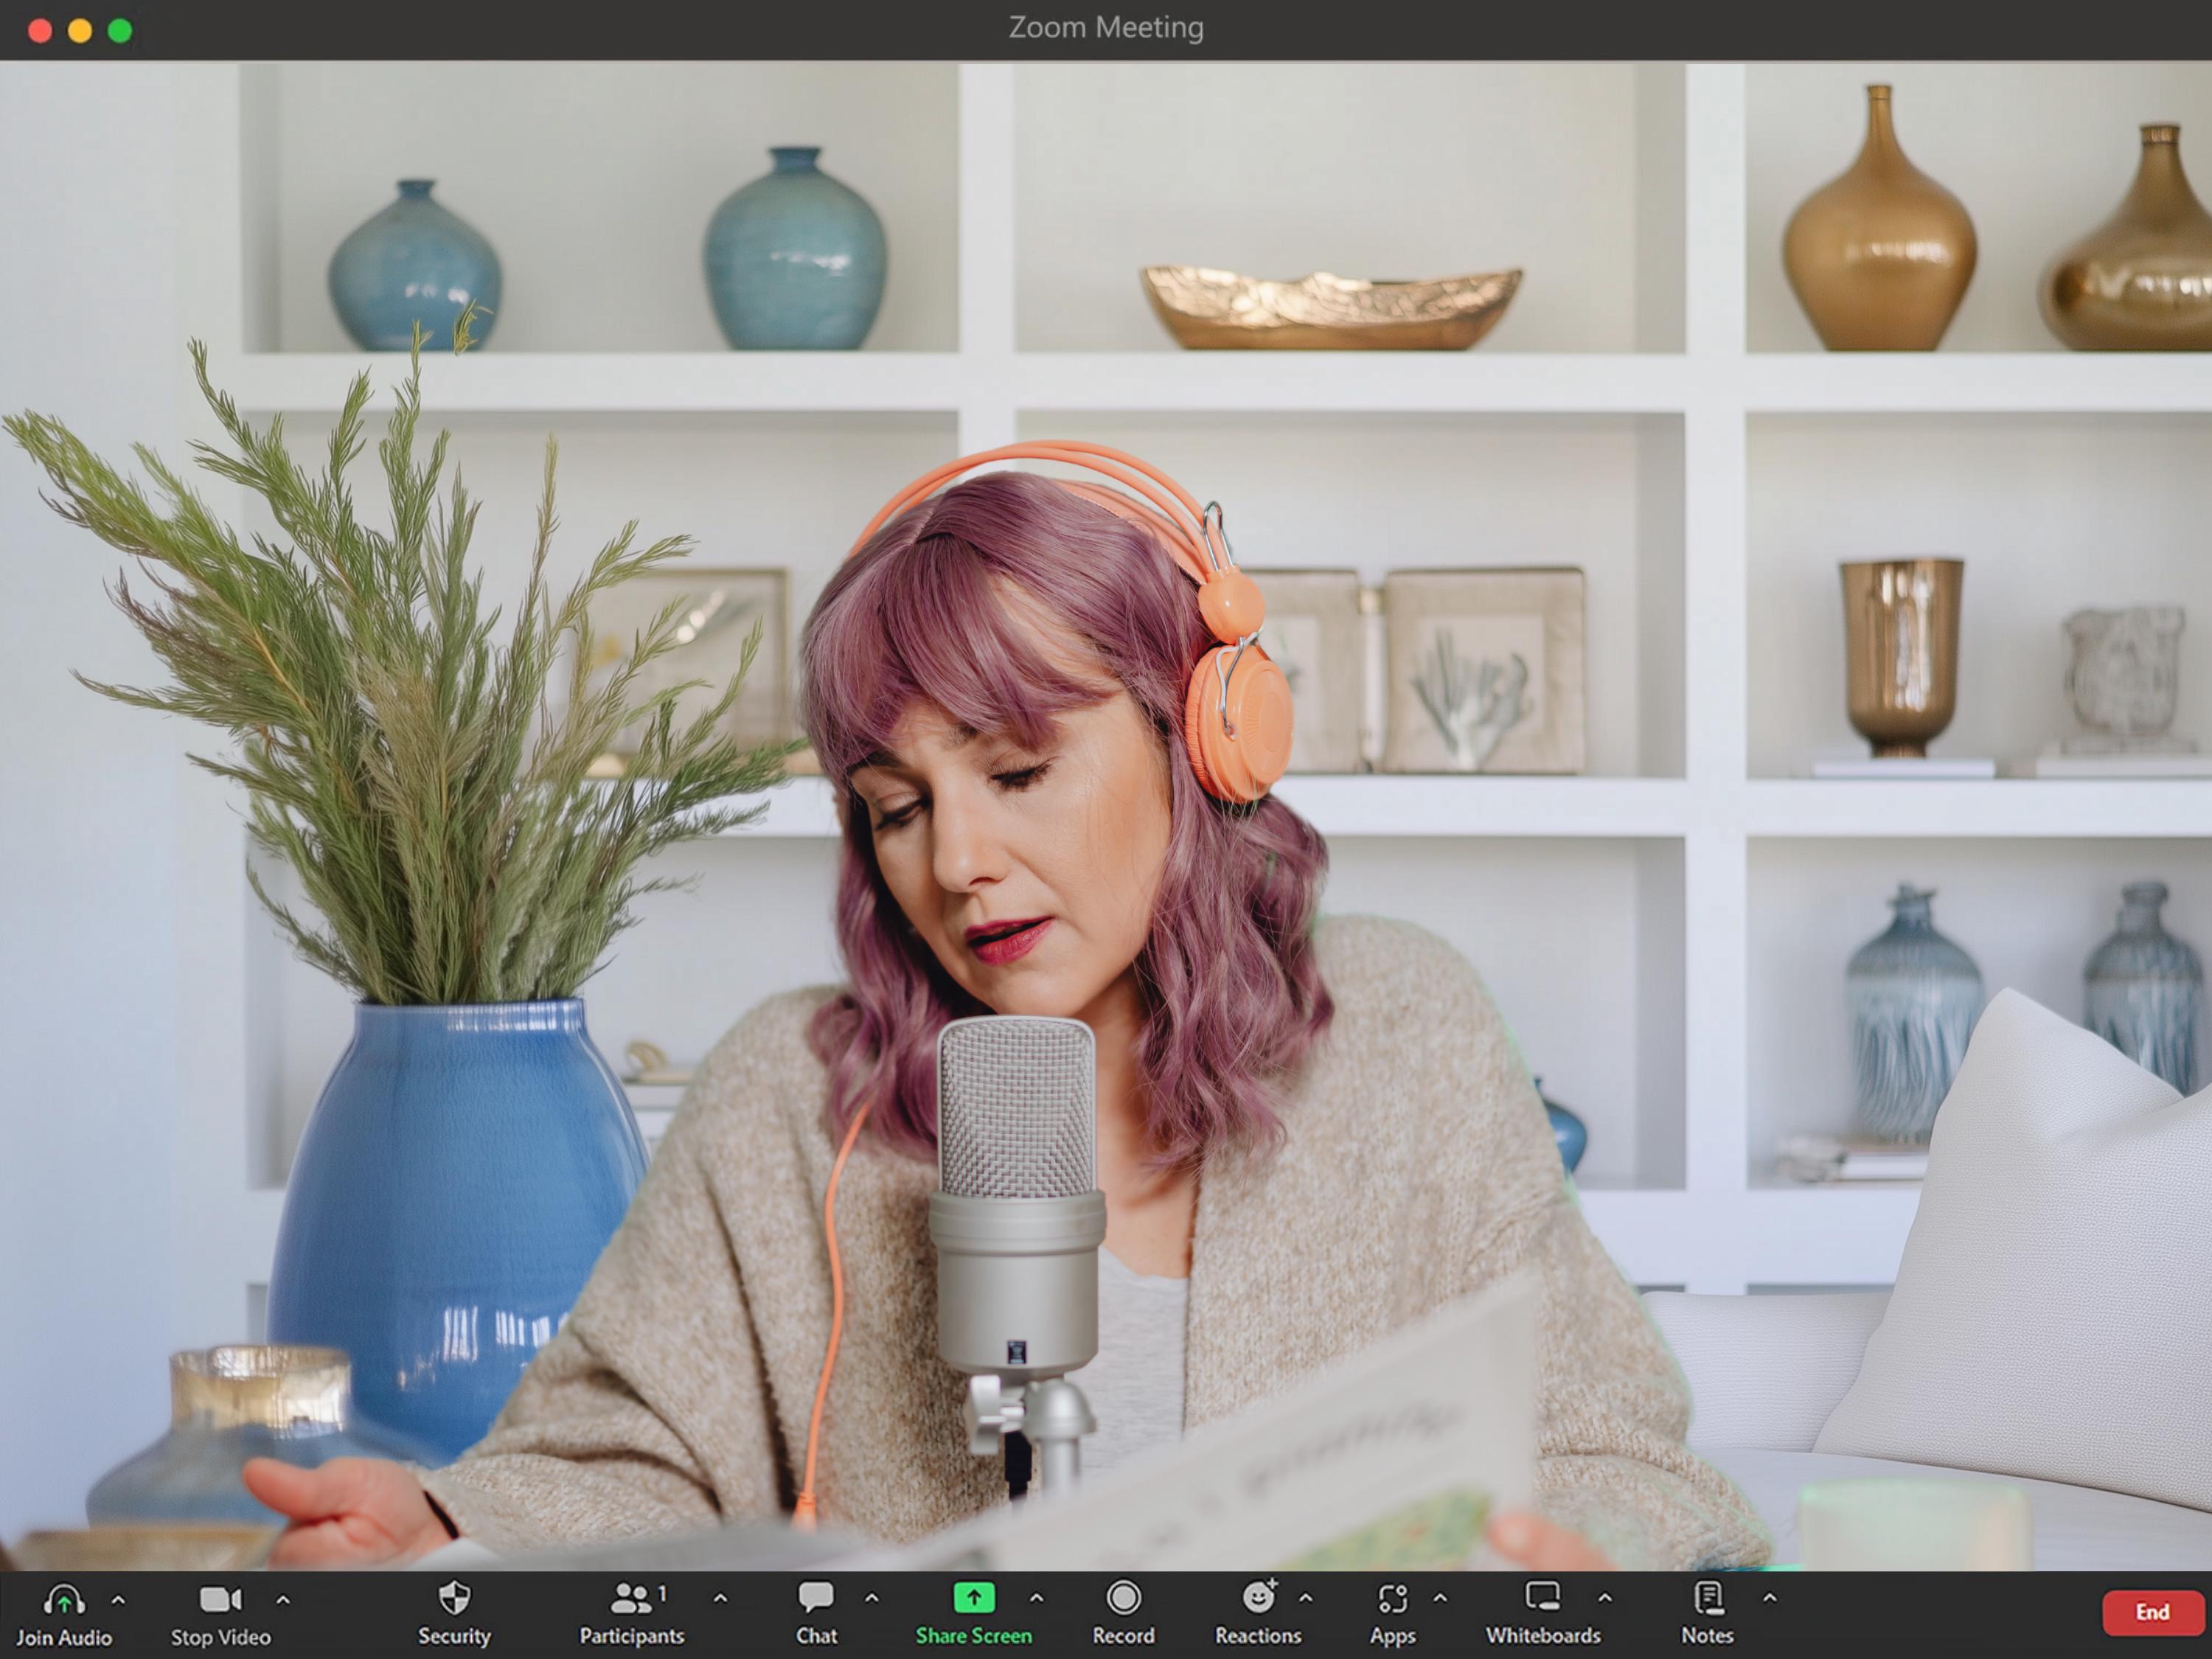Open the Reactions emoji picker

1258,1615
